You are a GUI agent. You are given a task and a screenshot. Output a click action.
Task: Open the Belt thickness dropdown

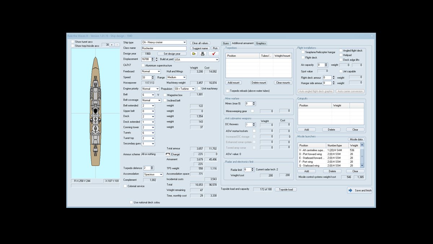coord(153,95)
